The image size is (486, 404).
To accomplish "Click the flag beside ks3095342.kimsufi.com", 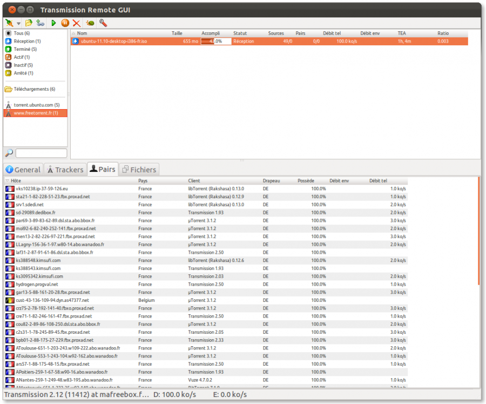I will point(10,277).
